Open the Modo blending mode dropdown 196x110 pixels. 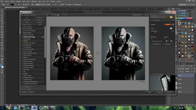40,5
